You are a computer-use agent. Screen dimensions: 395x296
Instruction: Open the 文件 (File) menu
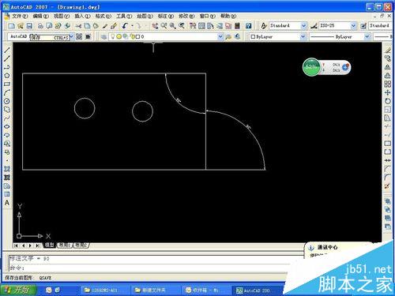pyautogui.click(x=20, y=17)
